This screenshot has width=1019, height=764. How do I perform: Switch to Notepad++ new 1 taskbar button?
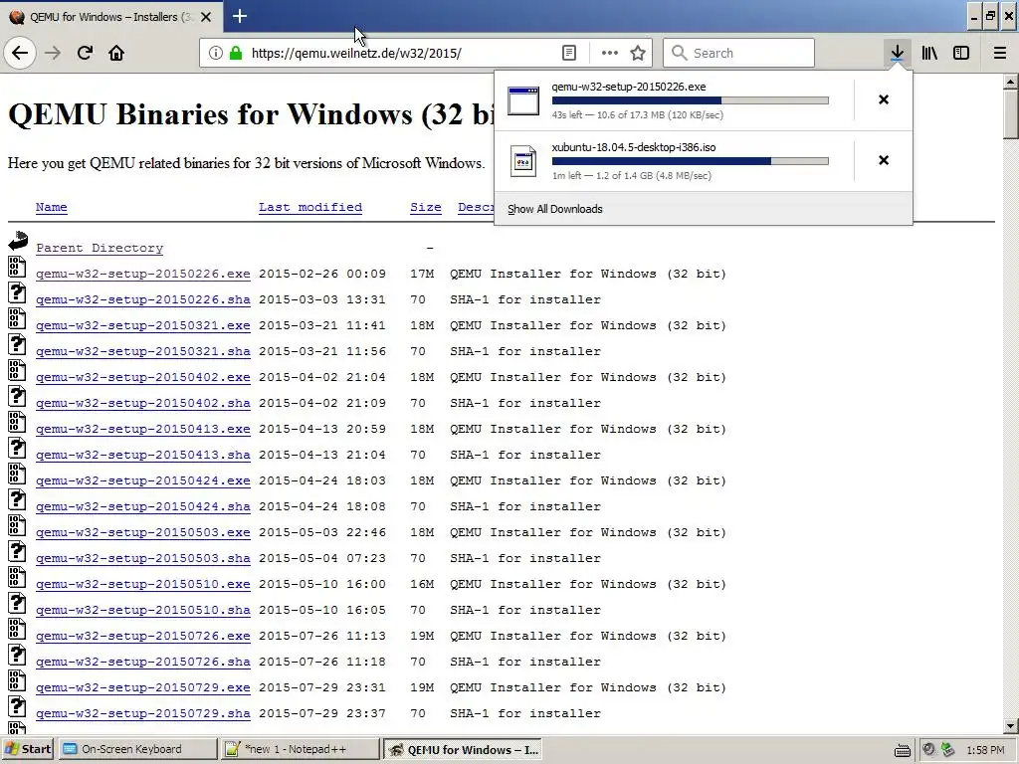[x=299, y=749]
